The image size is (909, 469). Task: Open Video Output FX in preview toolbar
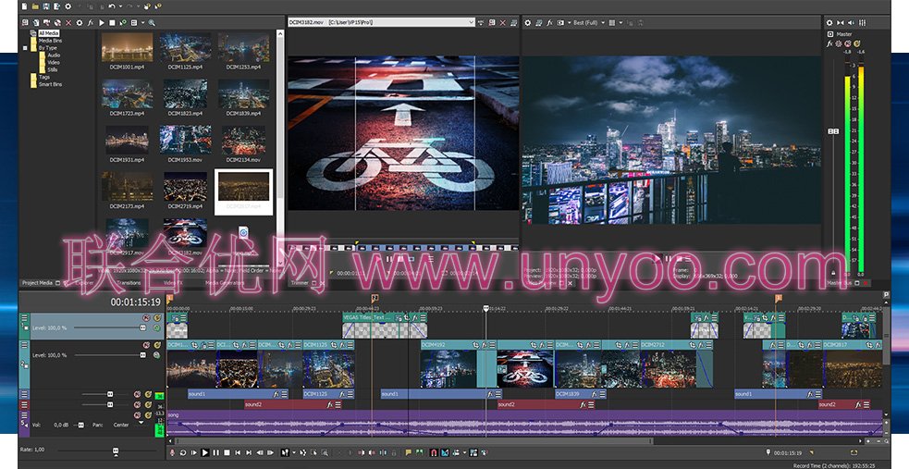pos(549,22)
